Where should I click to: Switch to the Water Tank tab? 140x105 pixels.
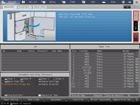pos(40,7)
